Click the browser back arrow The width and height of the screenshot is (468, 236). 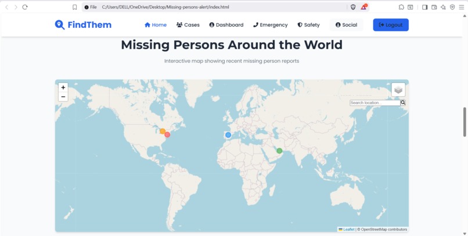[7, 7]
